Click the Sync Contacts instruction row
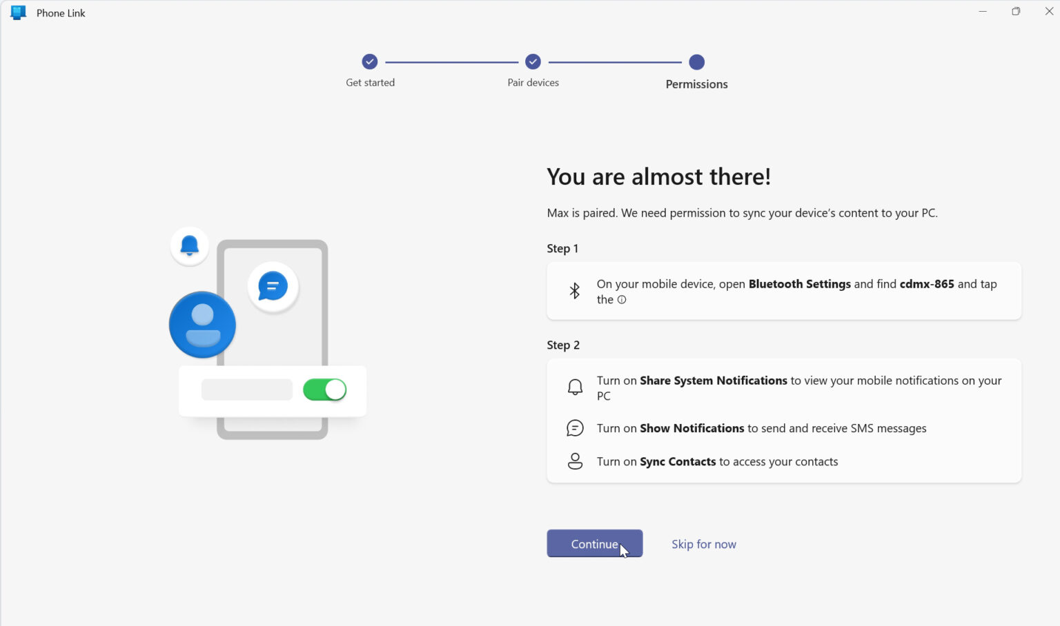The width and height of the screenshot is (1060, 626). 784,461
